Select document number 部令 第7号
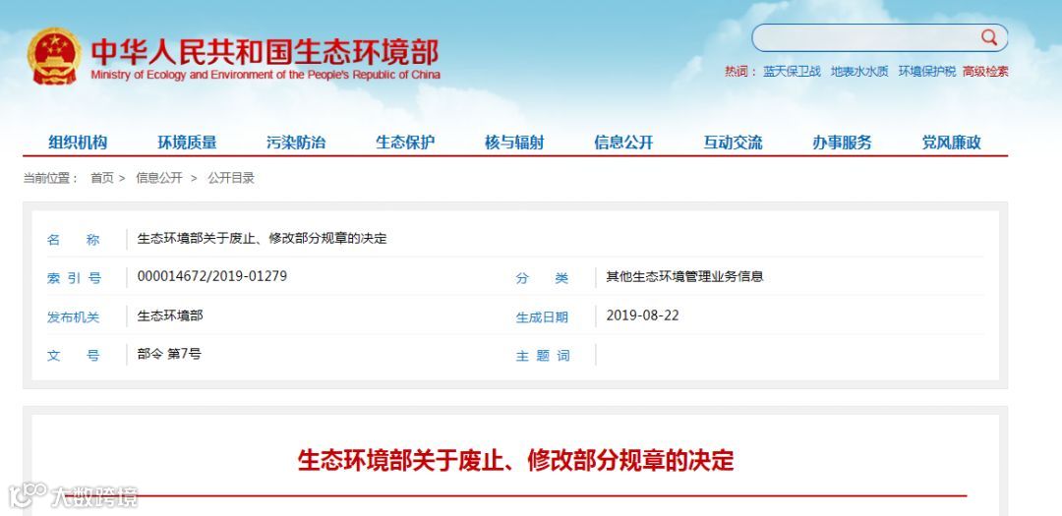The width and height of the screenshot is (1062, 516). click(169, 354)
